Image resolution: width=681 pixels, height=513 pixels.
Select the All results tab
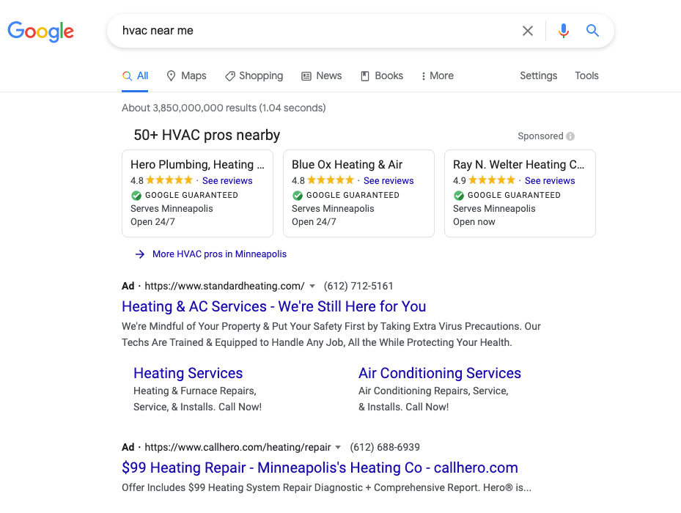[x=135, y=75]
